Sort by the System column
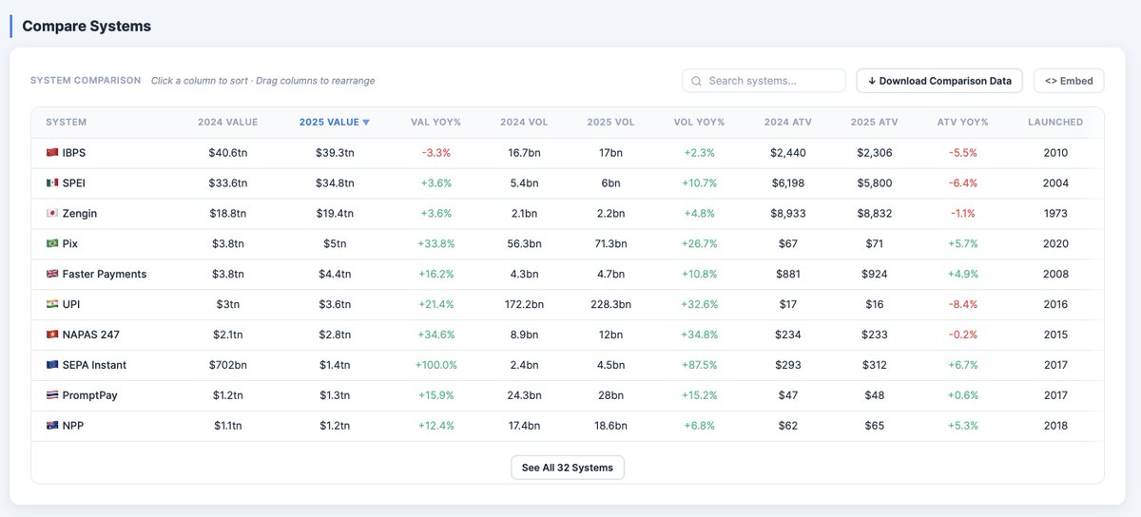Image resolution: width=1141 pixels, height=517 pixels. coord(67,123)
